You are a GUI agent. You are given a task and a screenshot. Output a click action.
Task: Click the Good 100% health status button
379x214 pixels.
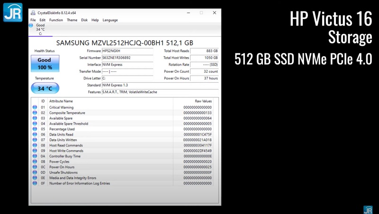click(x=45, y=63)
